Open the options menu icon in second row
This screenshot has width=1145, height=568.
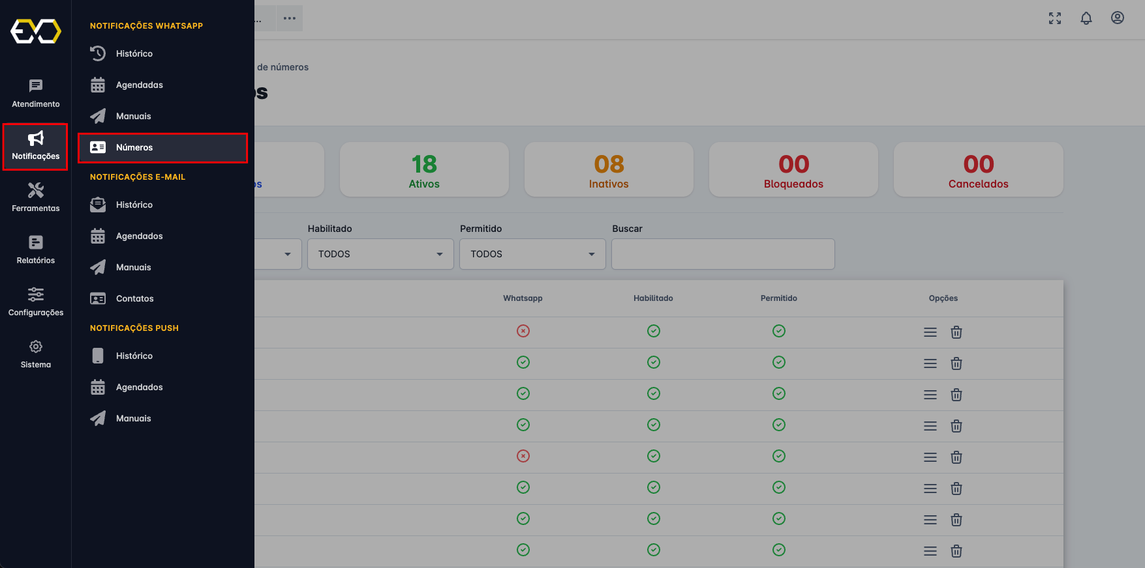[930, 363]
